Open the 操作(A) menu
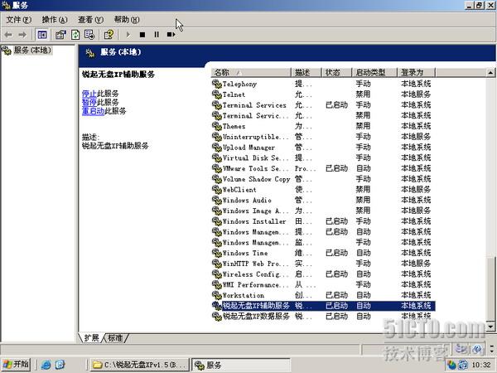Image resolution: width=497 pixels, height=373 pixels. 55,20
